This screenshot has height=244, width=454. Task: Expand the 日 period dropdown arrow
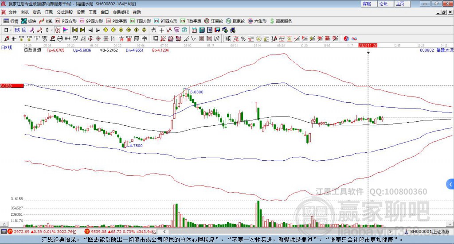pos(11,30)
